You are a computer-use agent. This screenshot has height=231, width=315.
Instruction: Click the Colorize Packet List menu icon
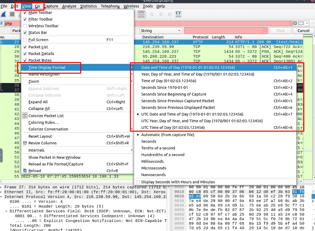(25, 116)
